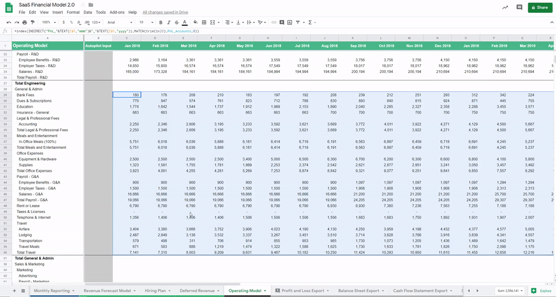Viewport: 556px width, 297px height.
Task: Click the Explore button
Action: (x=542, y=291)
